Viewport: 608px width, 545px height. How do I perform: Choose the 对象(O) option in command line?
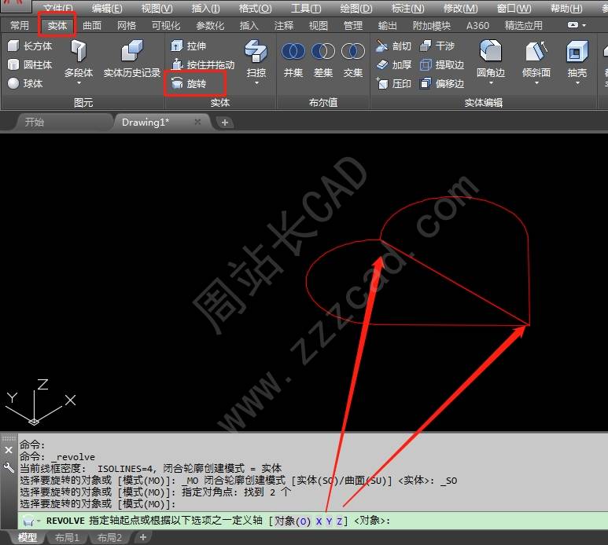coord(293,521)
